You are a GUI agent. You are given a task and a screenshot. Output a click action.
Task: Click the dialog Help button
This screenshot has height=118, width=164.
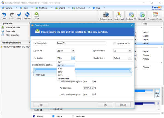pos(41,105)
